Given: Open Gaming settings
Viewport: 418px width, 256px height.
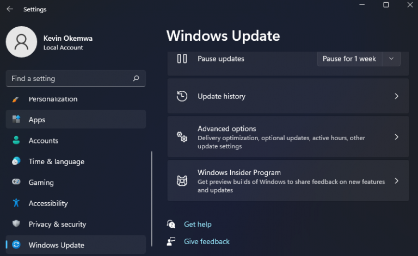Looking at the screenshot, I should pyautogui.click(x=76, y=182).
